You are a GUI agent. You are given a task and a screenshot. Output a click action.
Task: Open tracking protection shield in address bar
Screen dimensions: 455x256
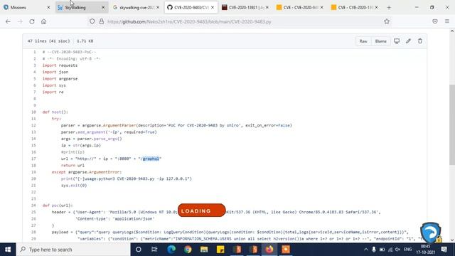tap(92, 21)
